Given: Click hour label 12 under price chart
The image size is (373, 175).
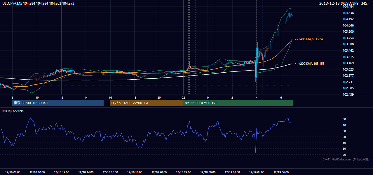Looking at the screenshot, I should click(x=61, y=97).
